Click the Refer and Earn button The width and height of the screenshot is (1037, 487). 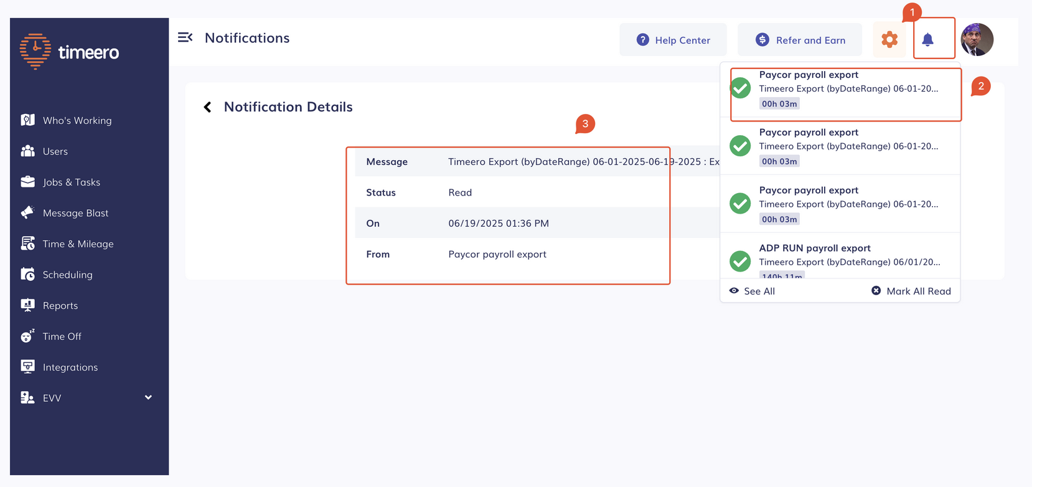(x=800, y=40)
